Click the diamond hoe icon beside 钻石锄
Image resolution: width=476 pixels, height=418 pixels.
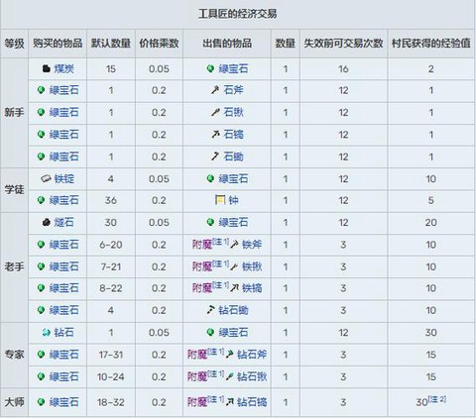pos(210,310)
